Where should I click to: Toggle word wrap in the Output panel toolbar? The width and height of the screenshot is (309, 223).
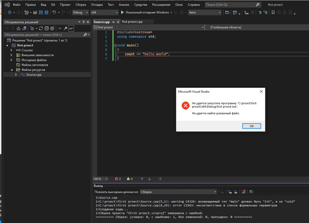tap(251, 192)
